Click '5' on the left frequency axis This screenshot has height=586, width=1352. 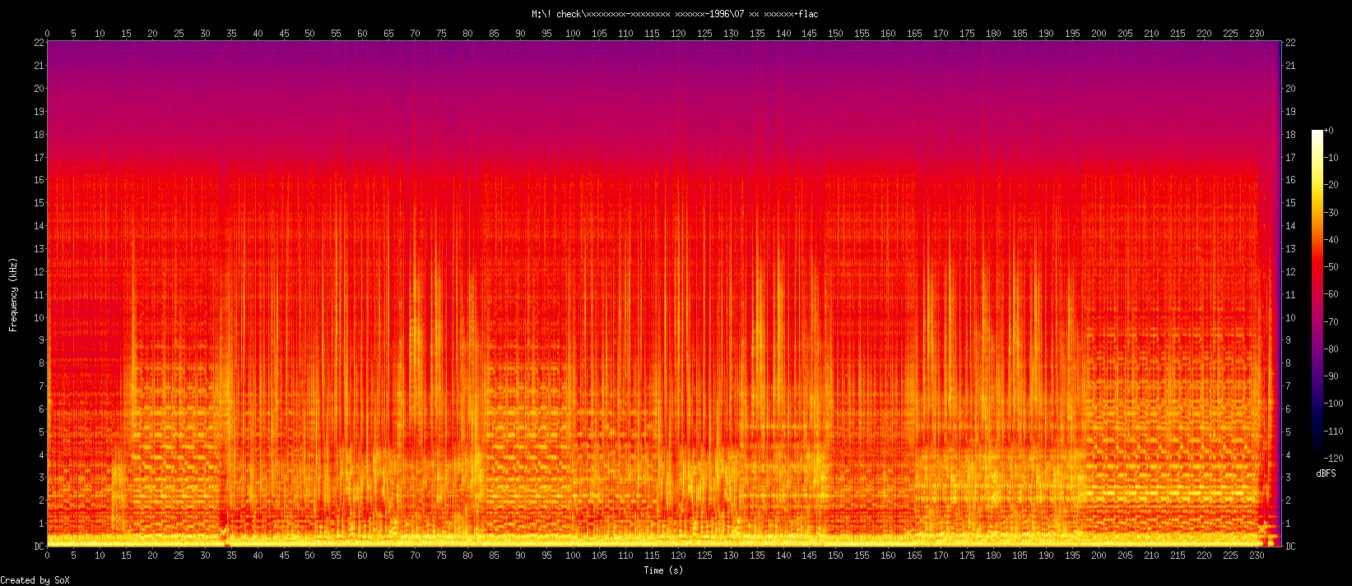click(x=41, y=432)
